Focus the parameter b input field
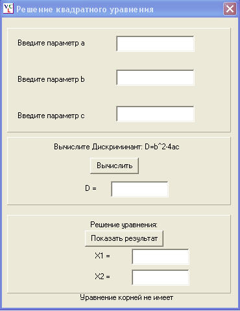 point(155,78)
